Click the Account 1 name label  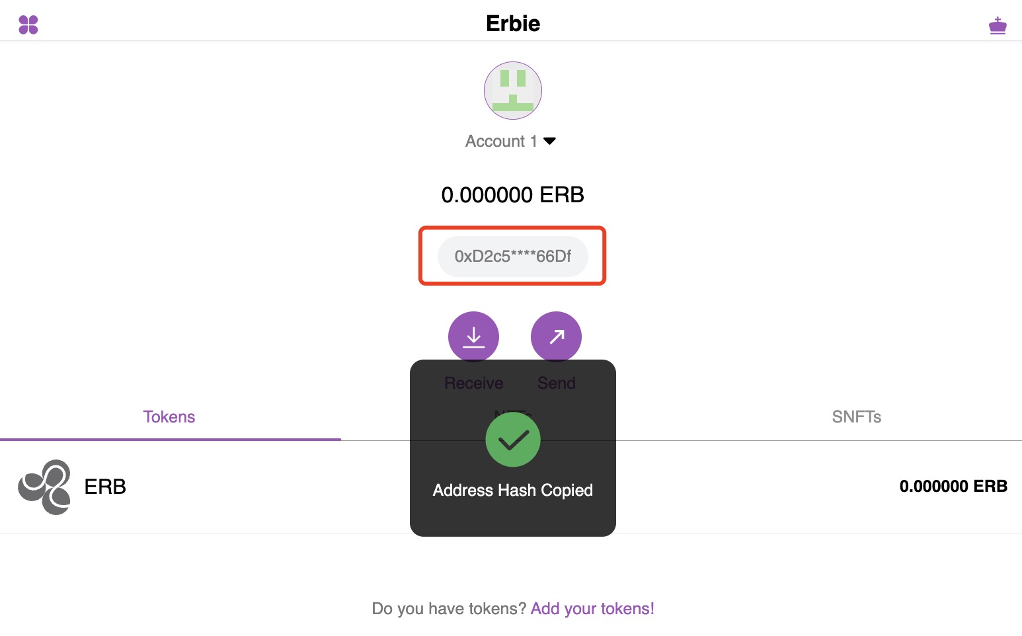[501, 141]
